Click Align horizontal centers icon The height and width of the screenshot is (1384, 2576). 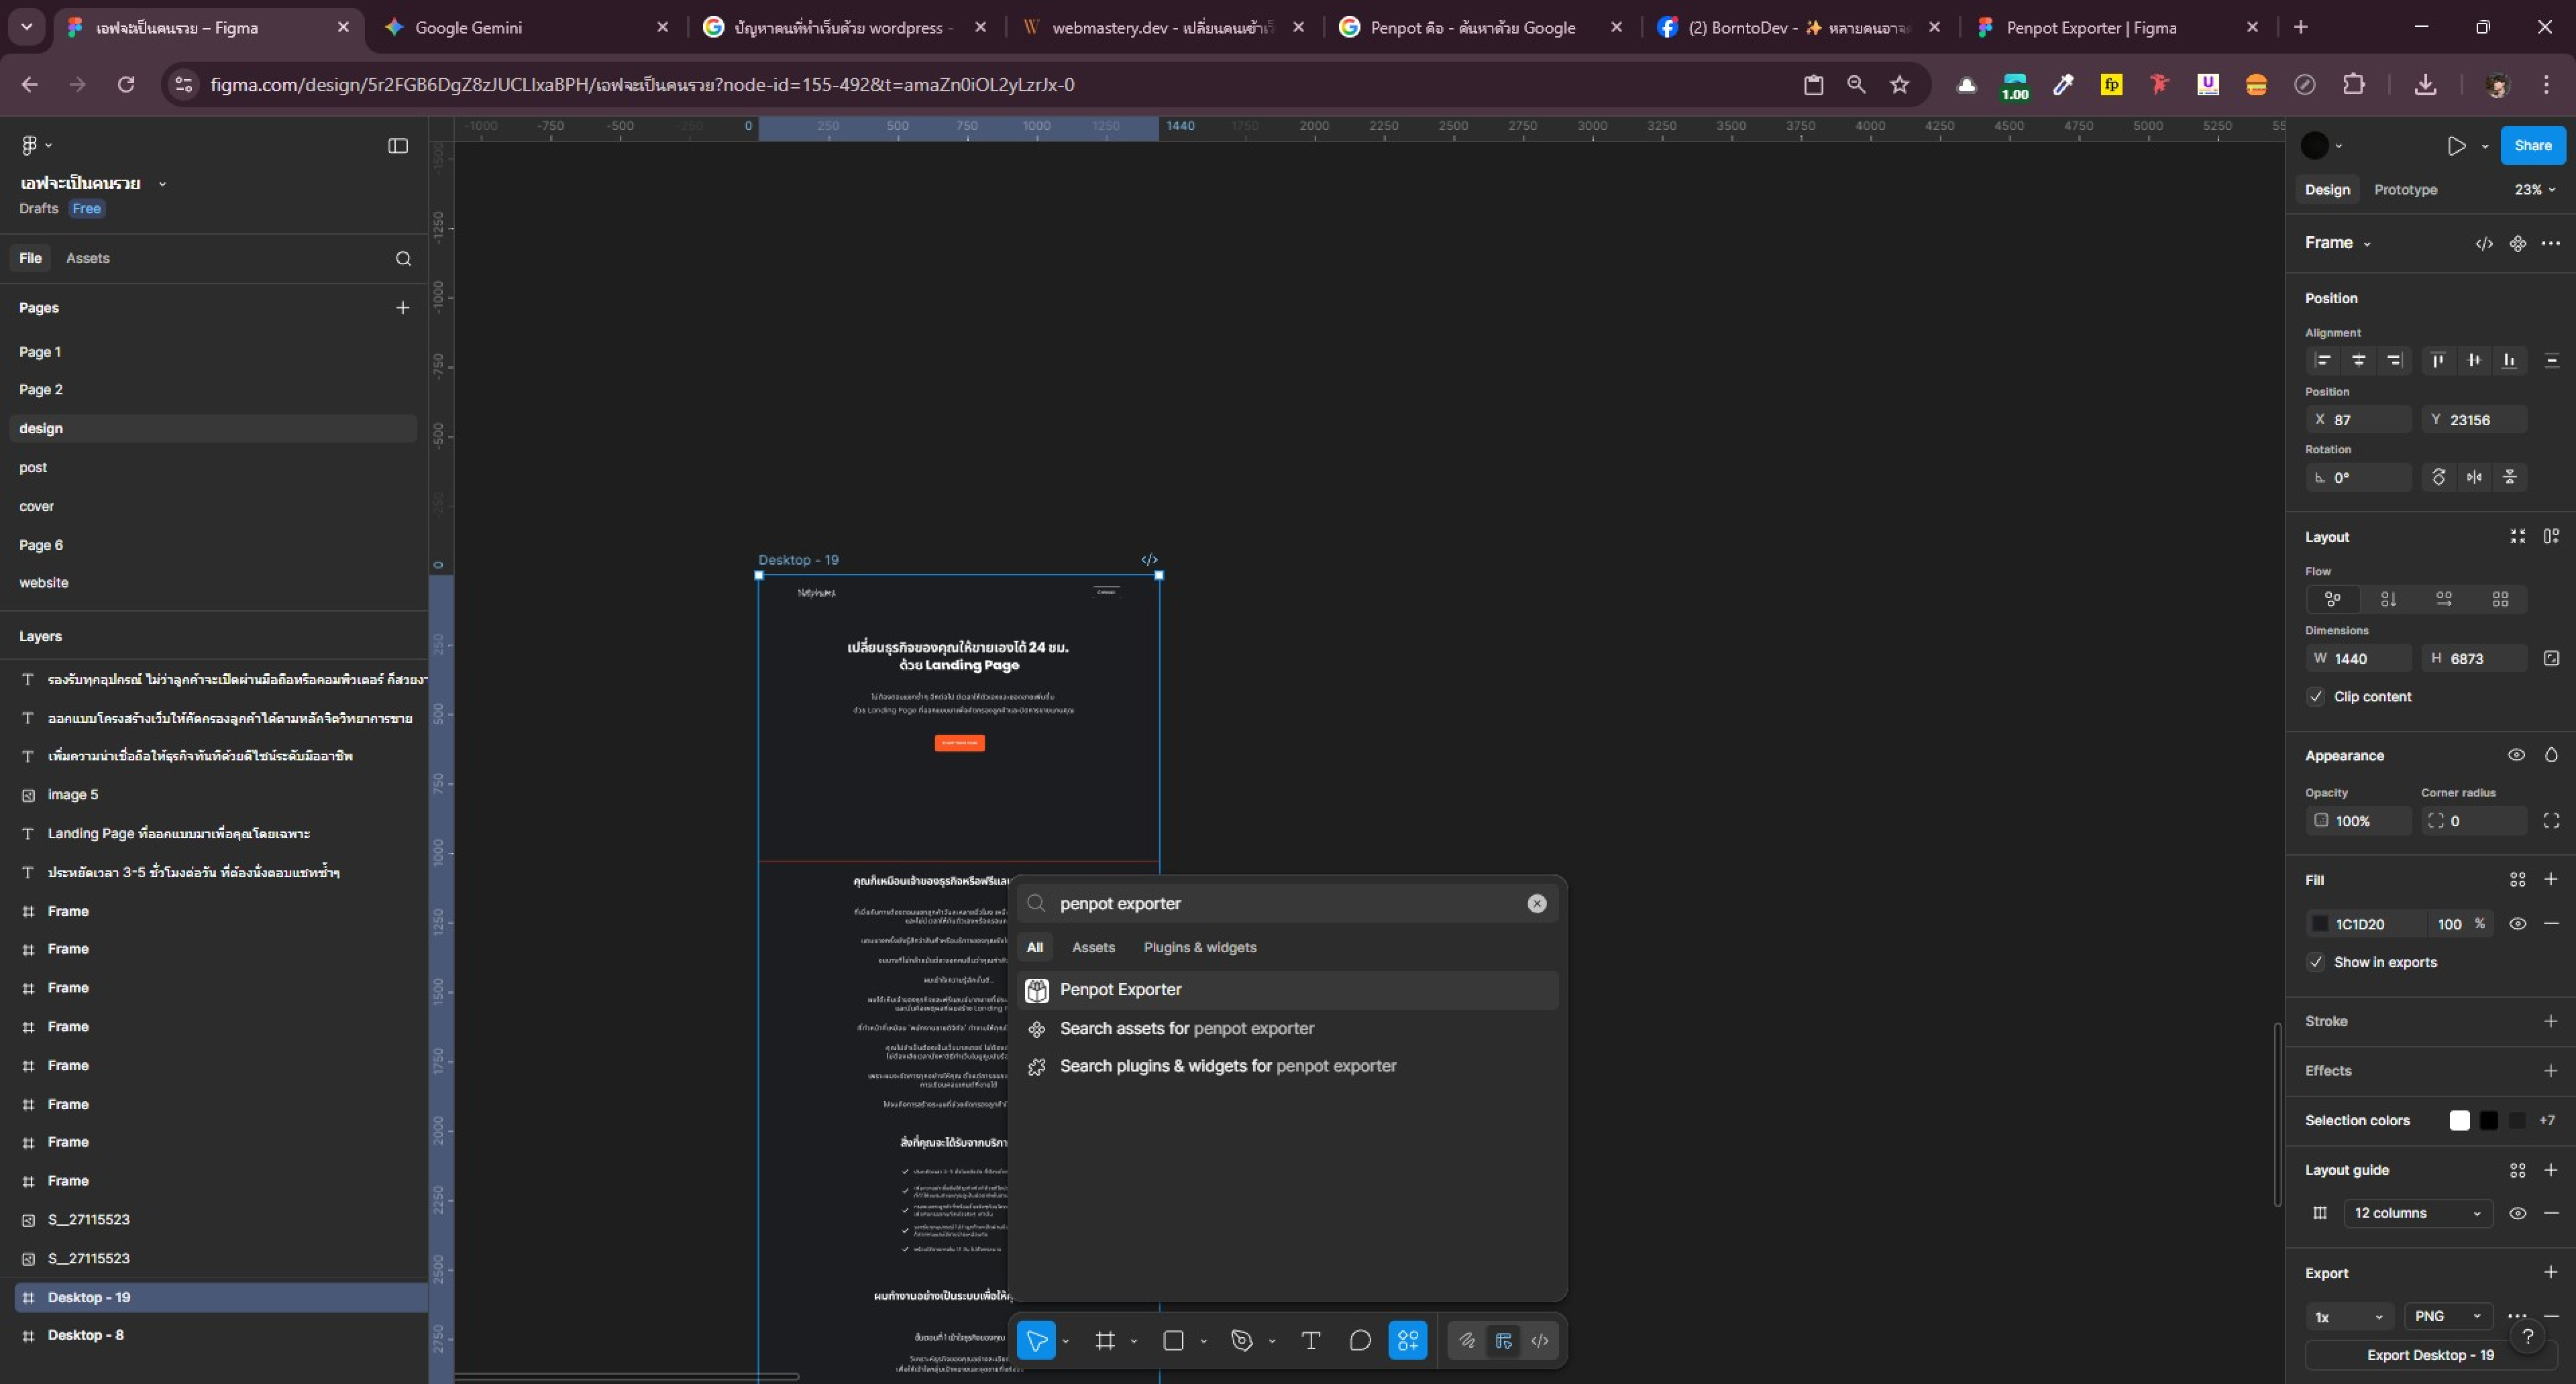coord(2359,361)
